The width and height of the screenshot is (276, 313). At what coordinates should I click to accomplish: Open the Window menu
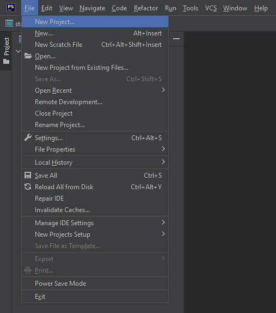point(235,8)
